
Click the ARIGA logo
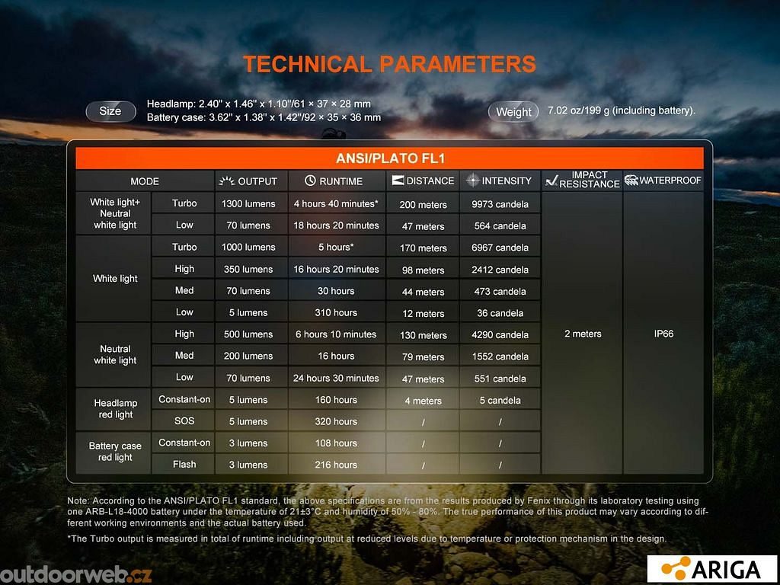click(713, 568)
